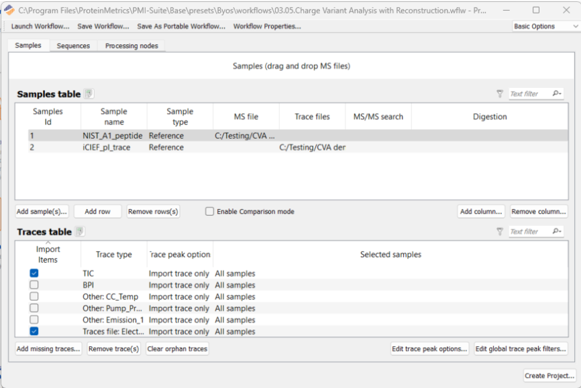
Task: Check the Other: CC_Temp import checkbox
Action: coord(34,296)
